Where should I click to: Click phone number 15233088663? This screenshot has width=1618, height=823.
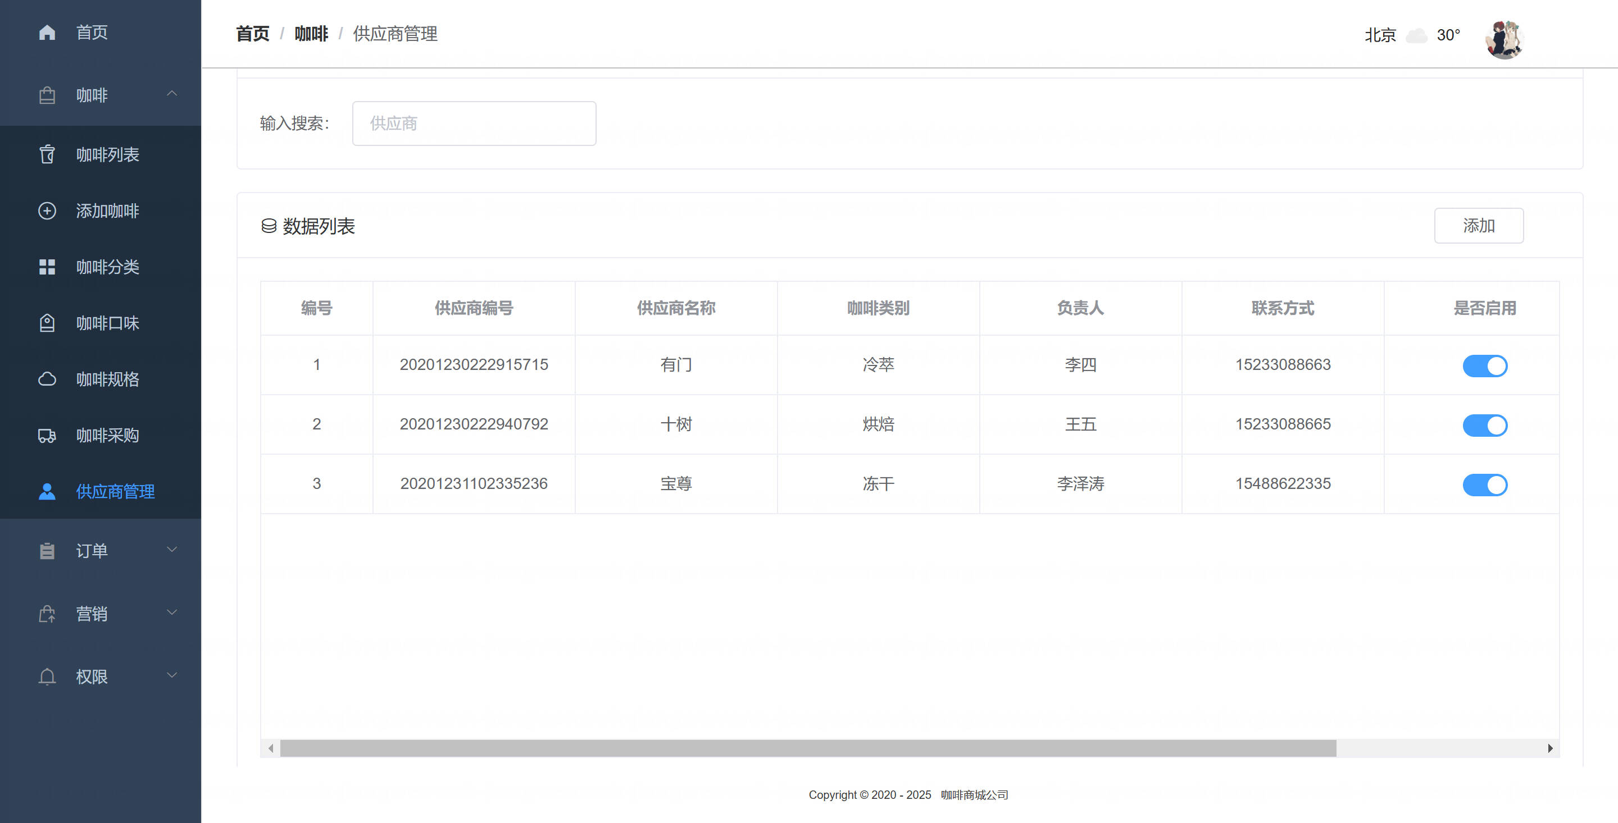click(1283, 365)
